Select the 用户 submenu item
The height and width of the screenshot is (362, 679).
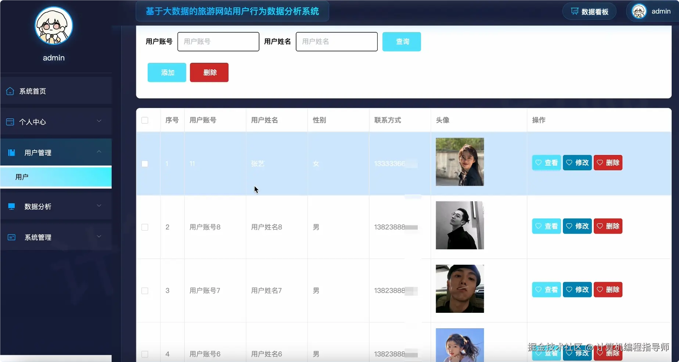tap(56, 177)
